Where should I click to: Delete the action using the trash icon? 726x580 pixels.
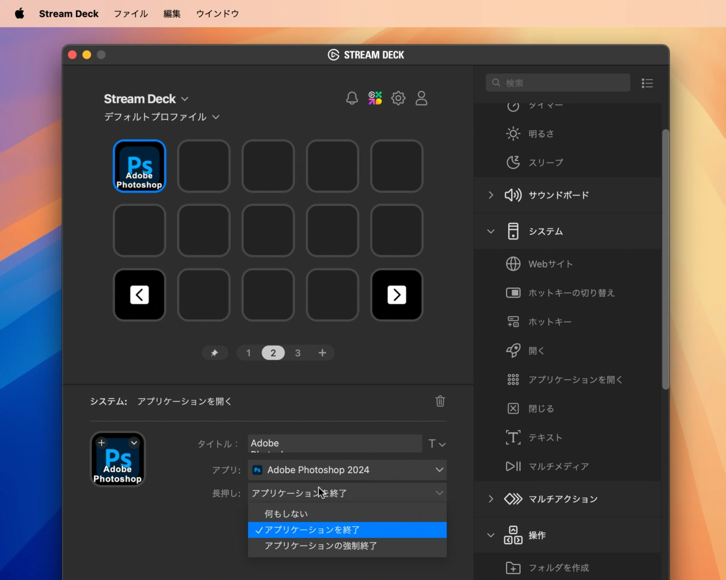click(x=440, y=401)
